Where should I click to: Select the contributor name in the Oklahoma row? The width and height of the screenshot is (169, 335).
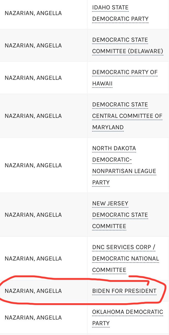point(33,318)
